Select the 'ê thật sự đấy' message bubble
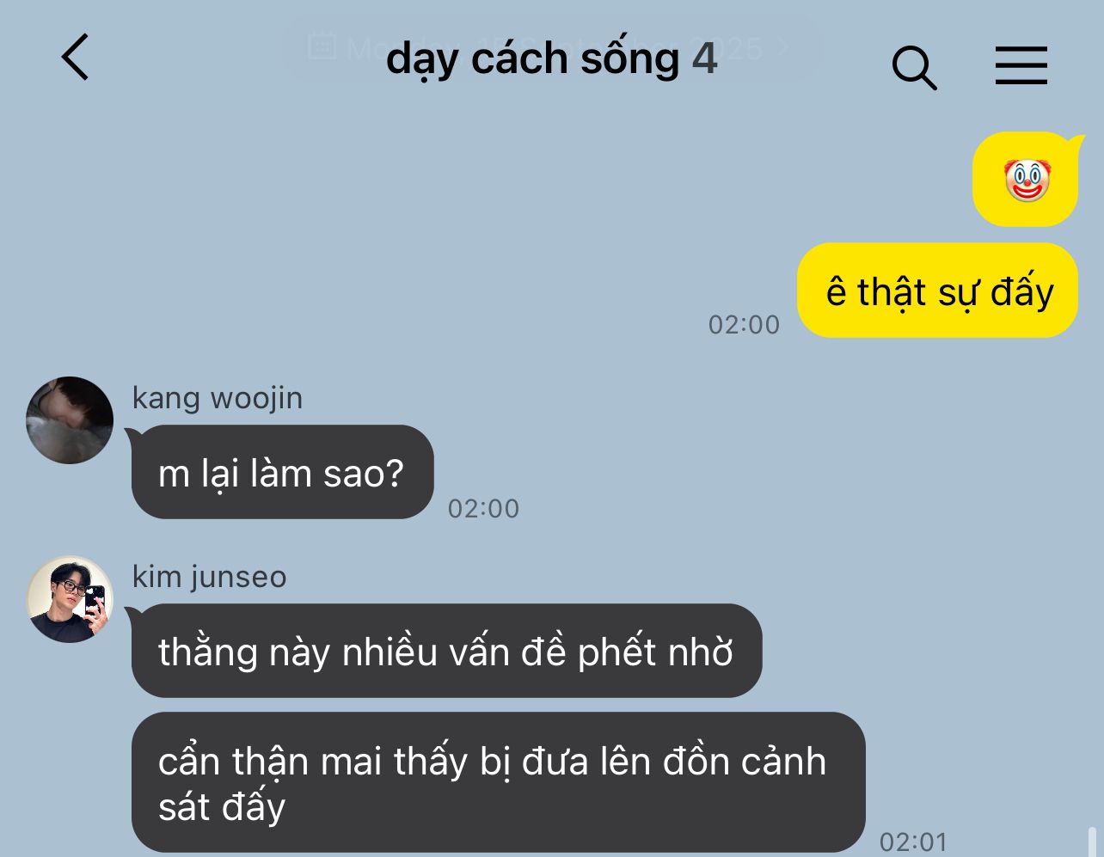The height and width of the screenshot is (857, 1104). tap(937, 291)
